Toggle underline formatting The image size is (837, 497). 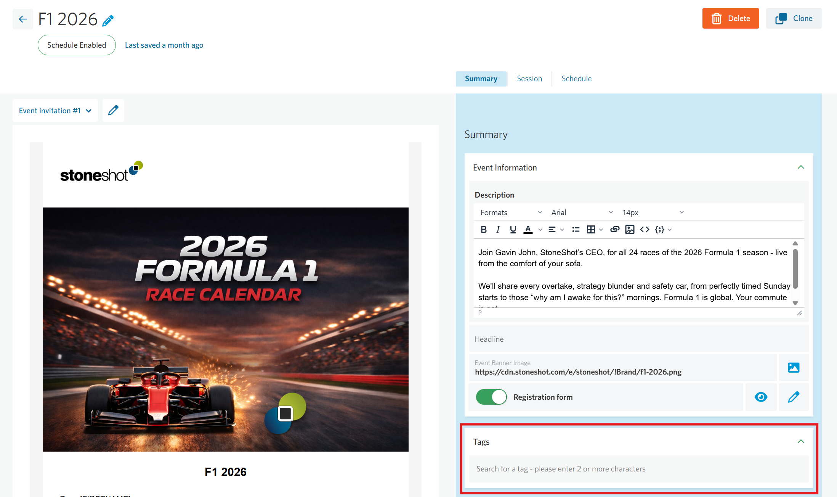pyautogui.click(x=513, y=229)
